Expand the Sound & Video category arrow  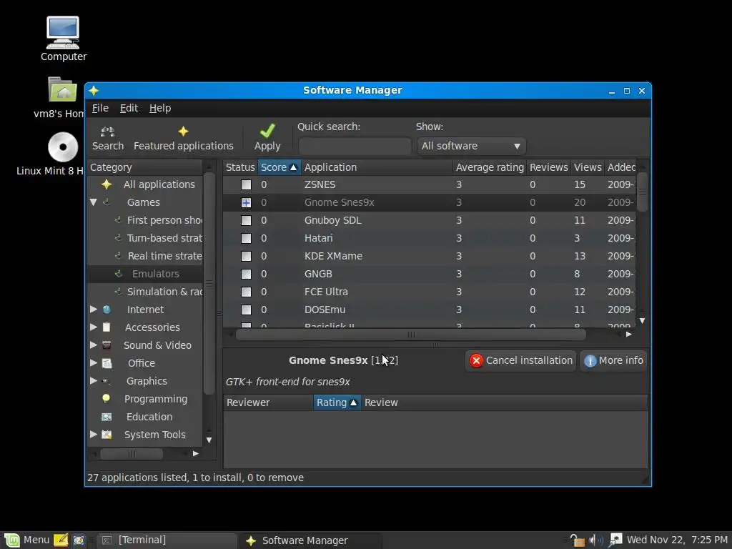click(x=94, y=345)
